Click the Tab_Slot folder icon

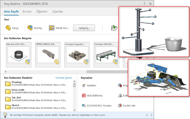[8, 99]
